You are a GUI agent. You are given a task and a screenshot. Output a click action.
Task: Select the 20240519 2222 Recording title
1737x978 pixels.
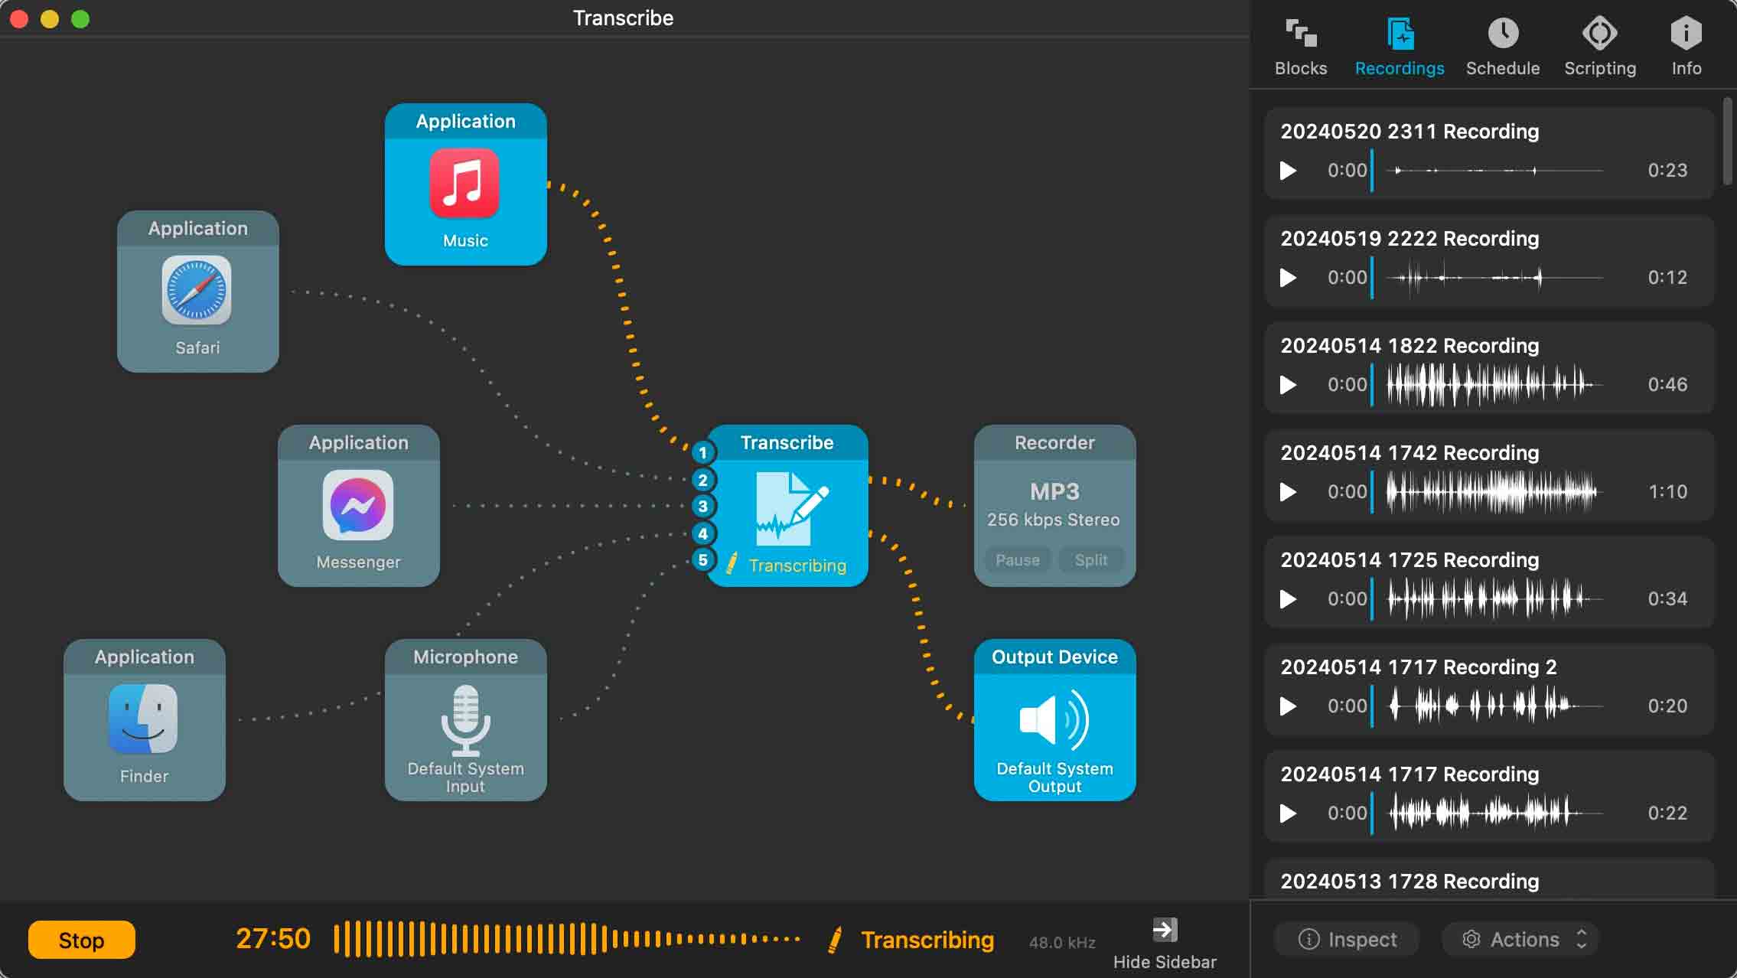coord(1409,239)
